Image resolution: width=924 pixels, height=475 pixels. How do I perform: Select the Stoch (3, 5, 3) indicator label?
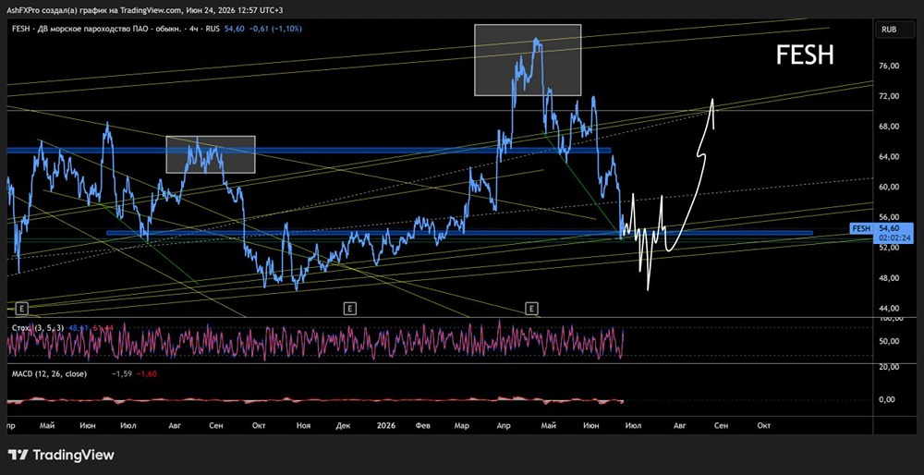point(38,327)
